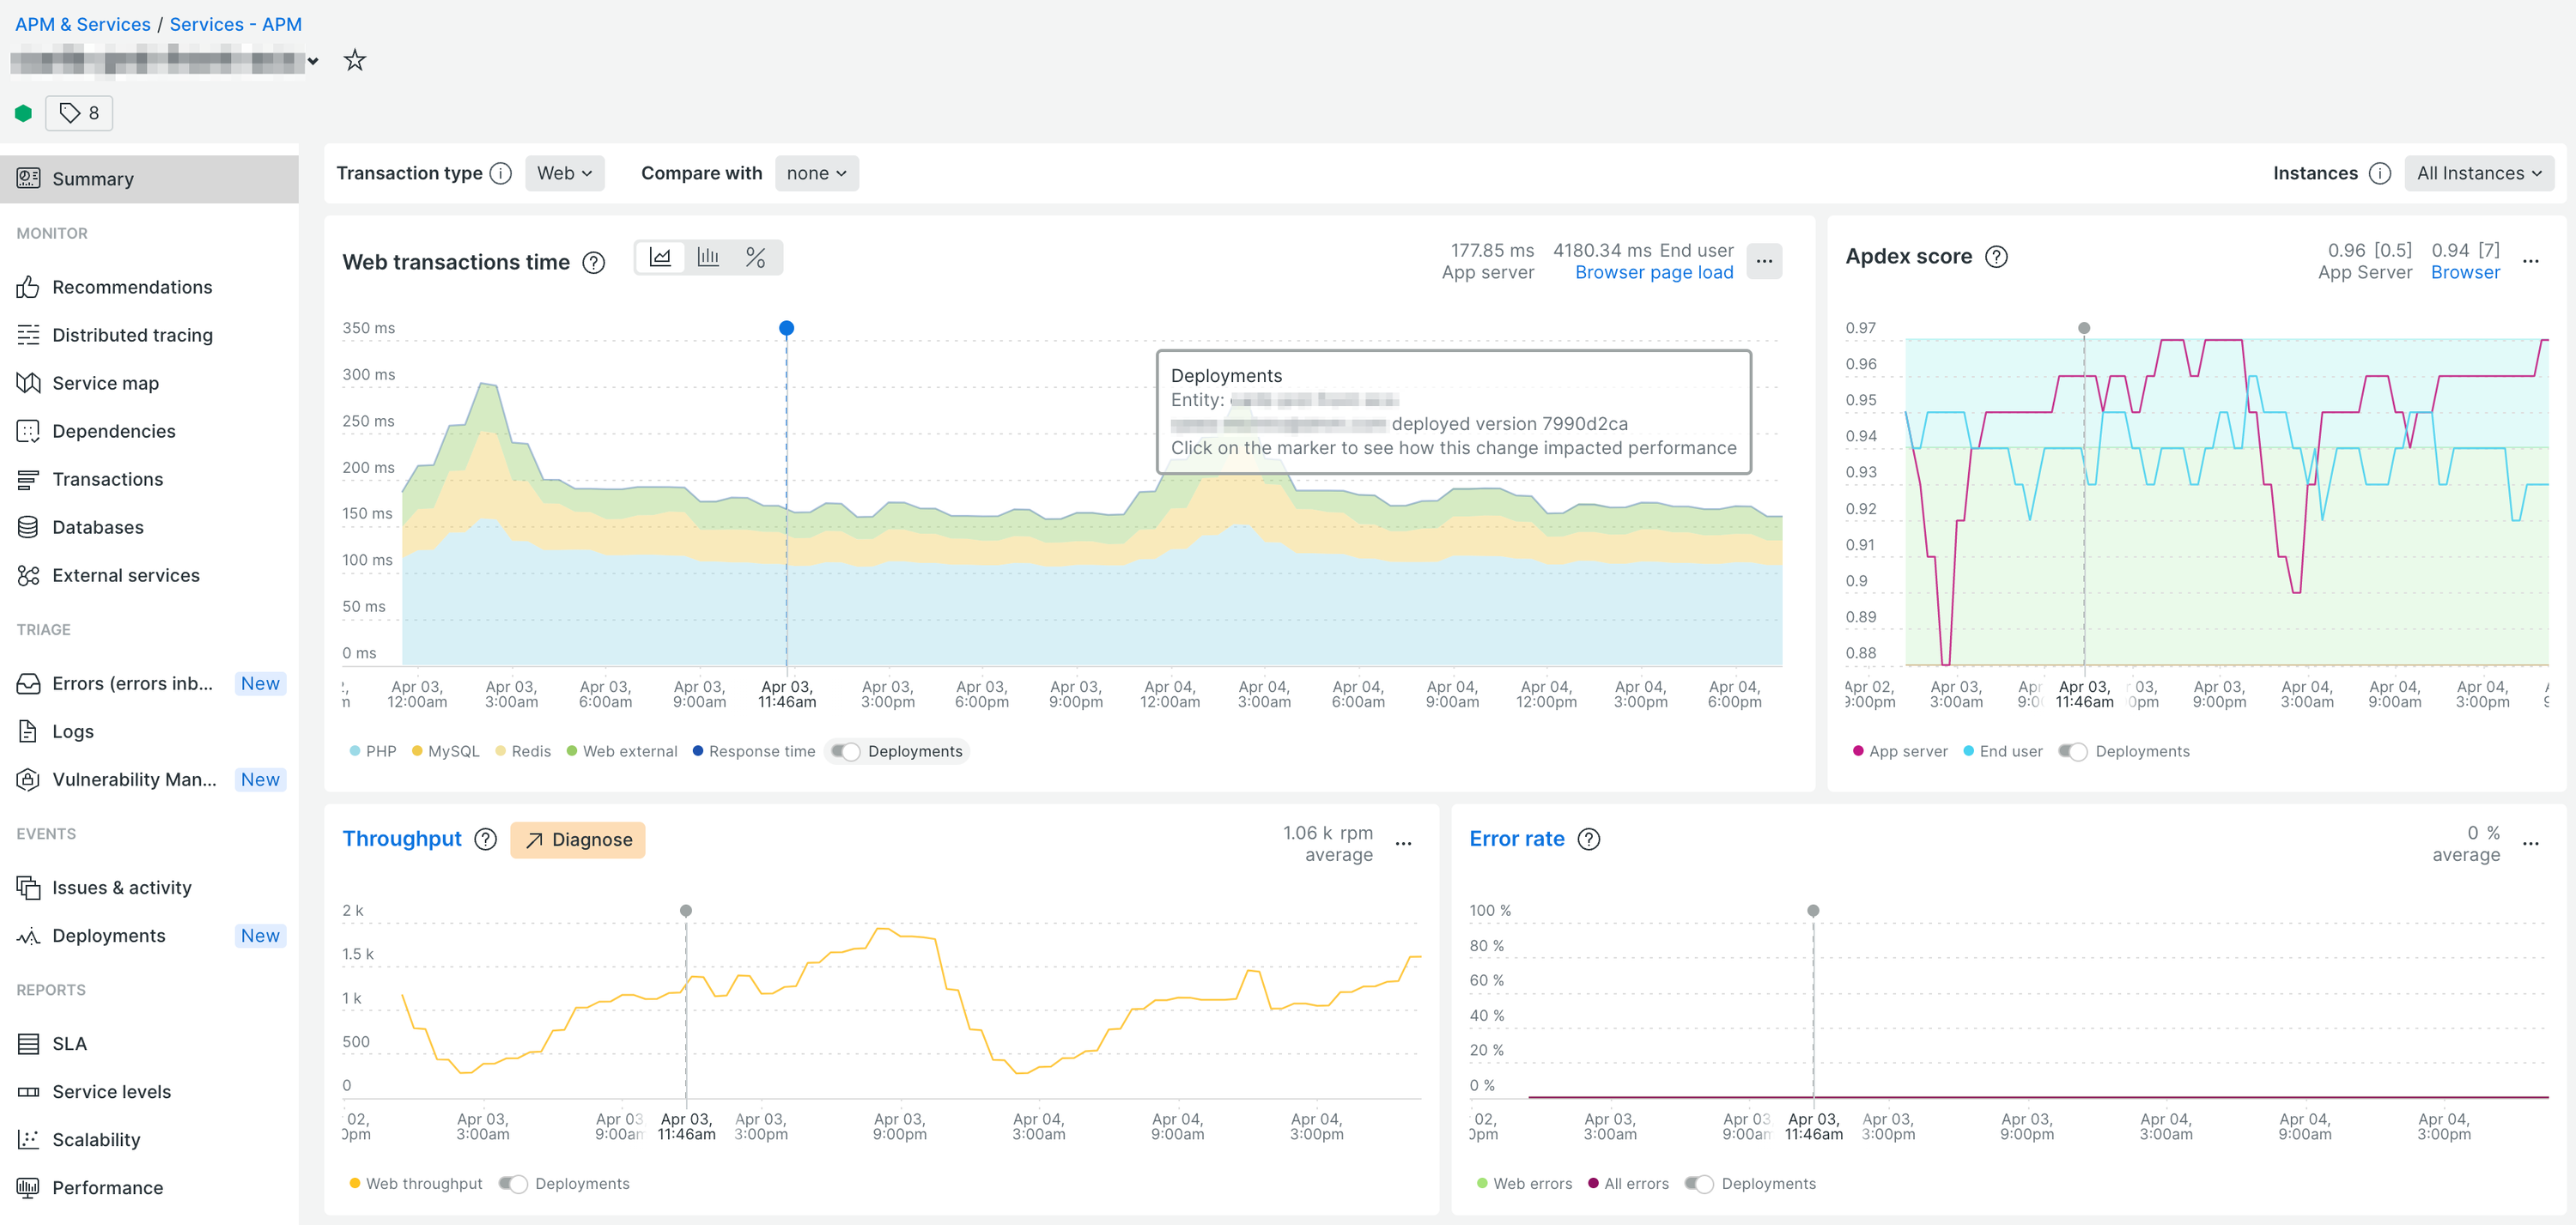Toggle Deployments on the Throughput chart
The height and width of the screenshot is (1225, 2576).
pos(513,1184)
